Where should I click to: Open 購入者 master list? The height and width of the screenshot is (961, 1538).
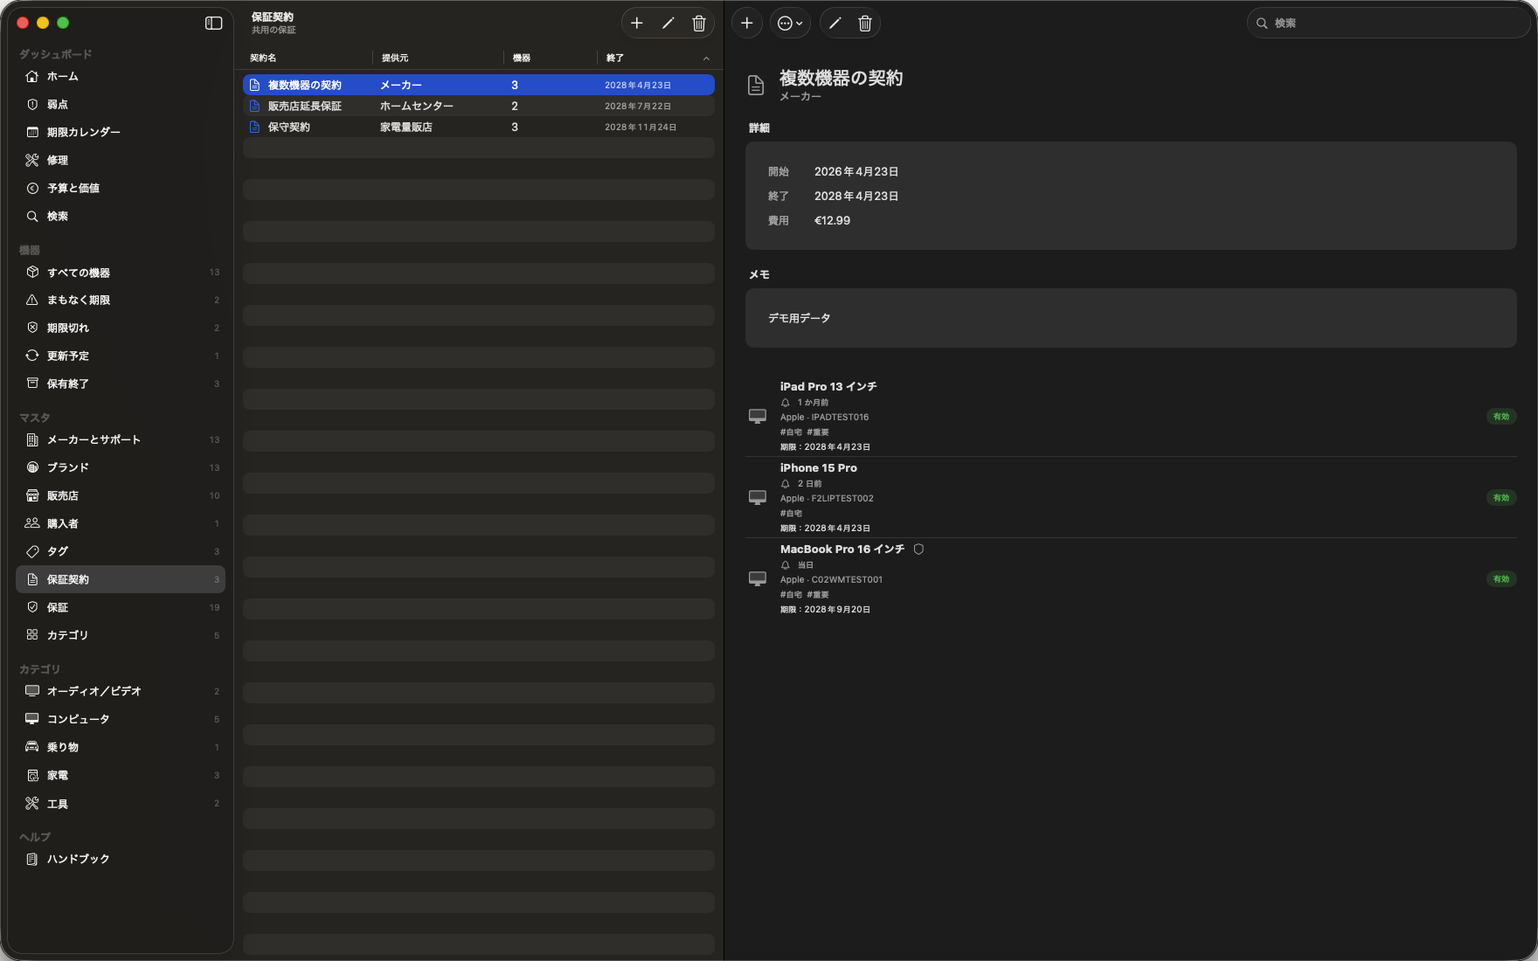click(121, 524)
